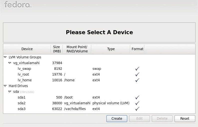Image resolution: width=198 pixels, height=127 pixels.
Task: Click the Edit button
Action: point(140,119)
